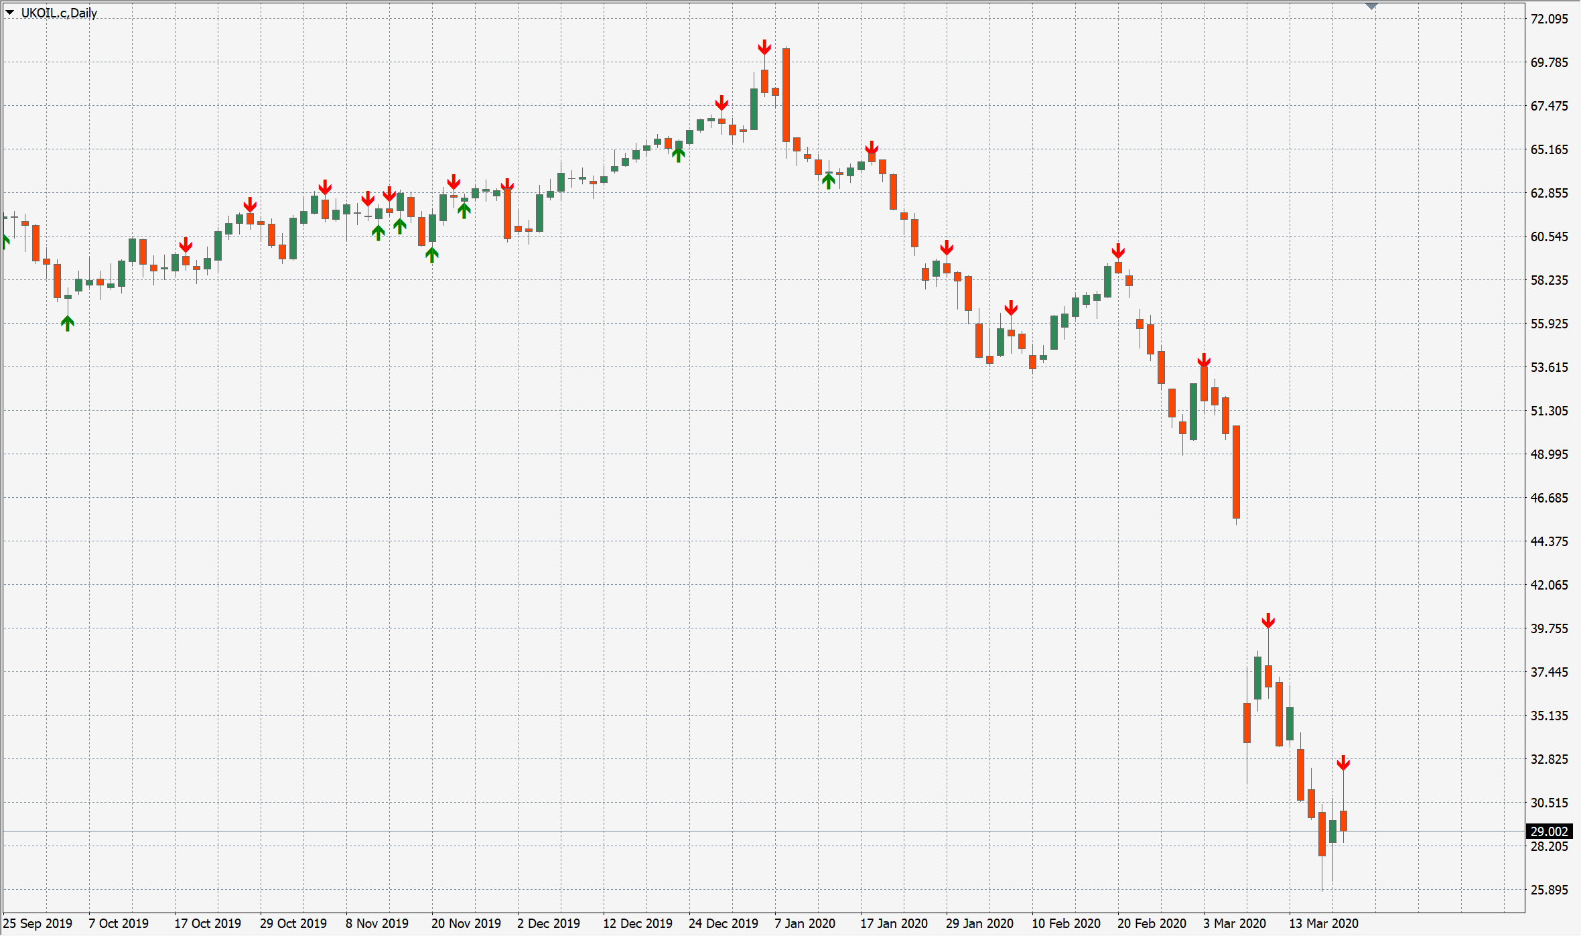Click the UKOIL.c,Daily chart title
Screen dimensions: 1581x936
[x=59, y=13]
